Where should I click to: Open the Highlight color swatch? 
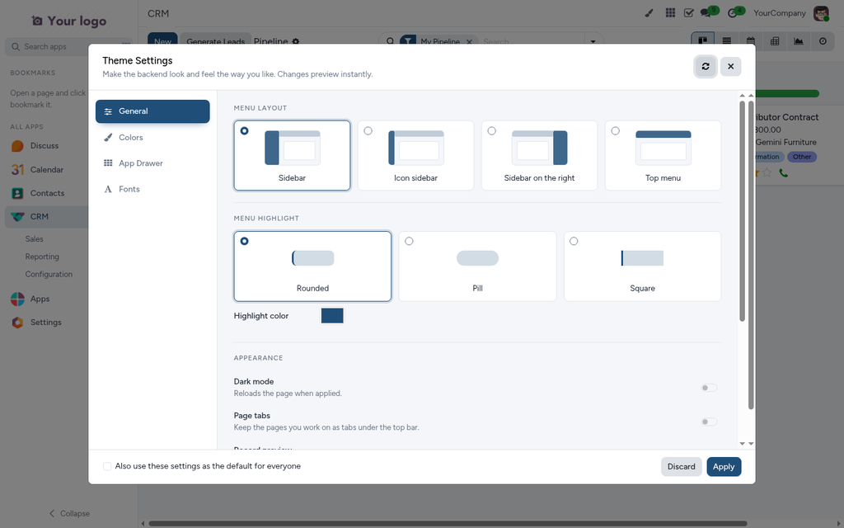(x=332, y=316)
